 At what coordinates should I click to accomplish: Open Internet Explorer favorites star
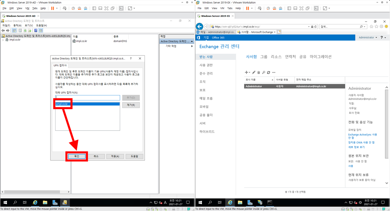(x=376, y=26)
